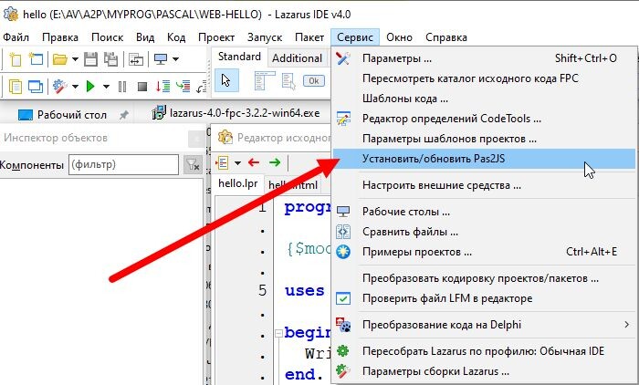The width and height of the screenshot is (639, 385).
Task: Choose Параметры шаблонов проектов ...
Action: click(x=484, y=139)
